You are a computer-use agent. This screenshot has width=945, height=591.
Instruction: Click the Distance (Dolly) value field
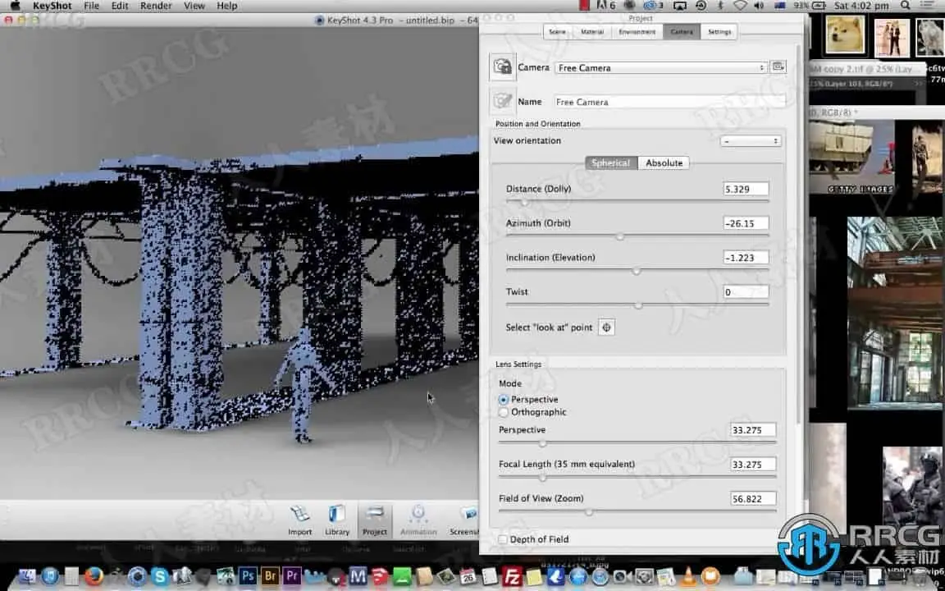tap(746, 189)
